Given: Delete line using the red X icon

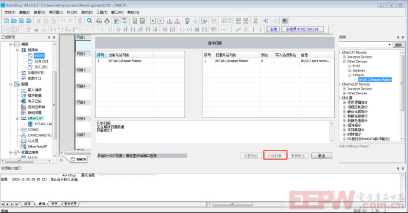Looking at the screenshot, I should point(246,30).
